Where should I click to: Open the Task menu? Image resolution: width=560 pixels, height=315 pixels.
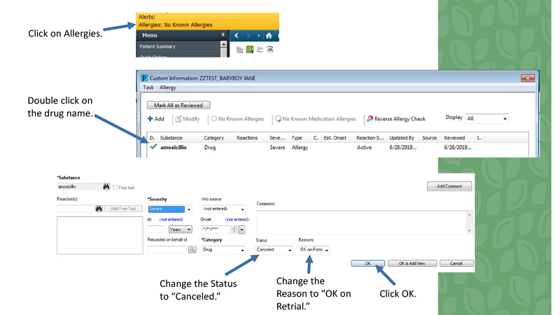[148, 87]
